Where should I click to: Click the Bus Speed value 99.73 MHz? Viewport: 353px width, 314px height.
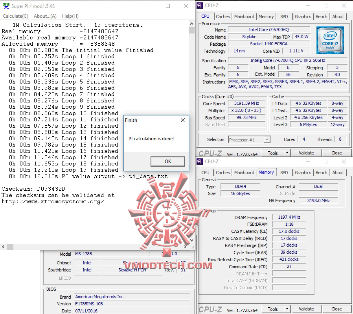click(247, 117)
